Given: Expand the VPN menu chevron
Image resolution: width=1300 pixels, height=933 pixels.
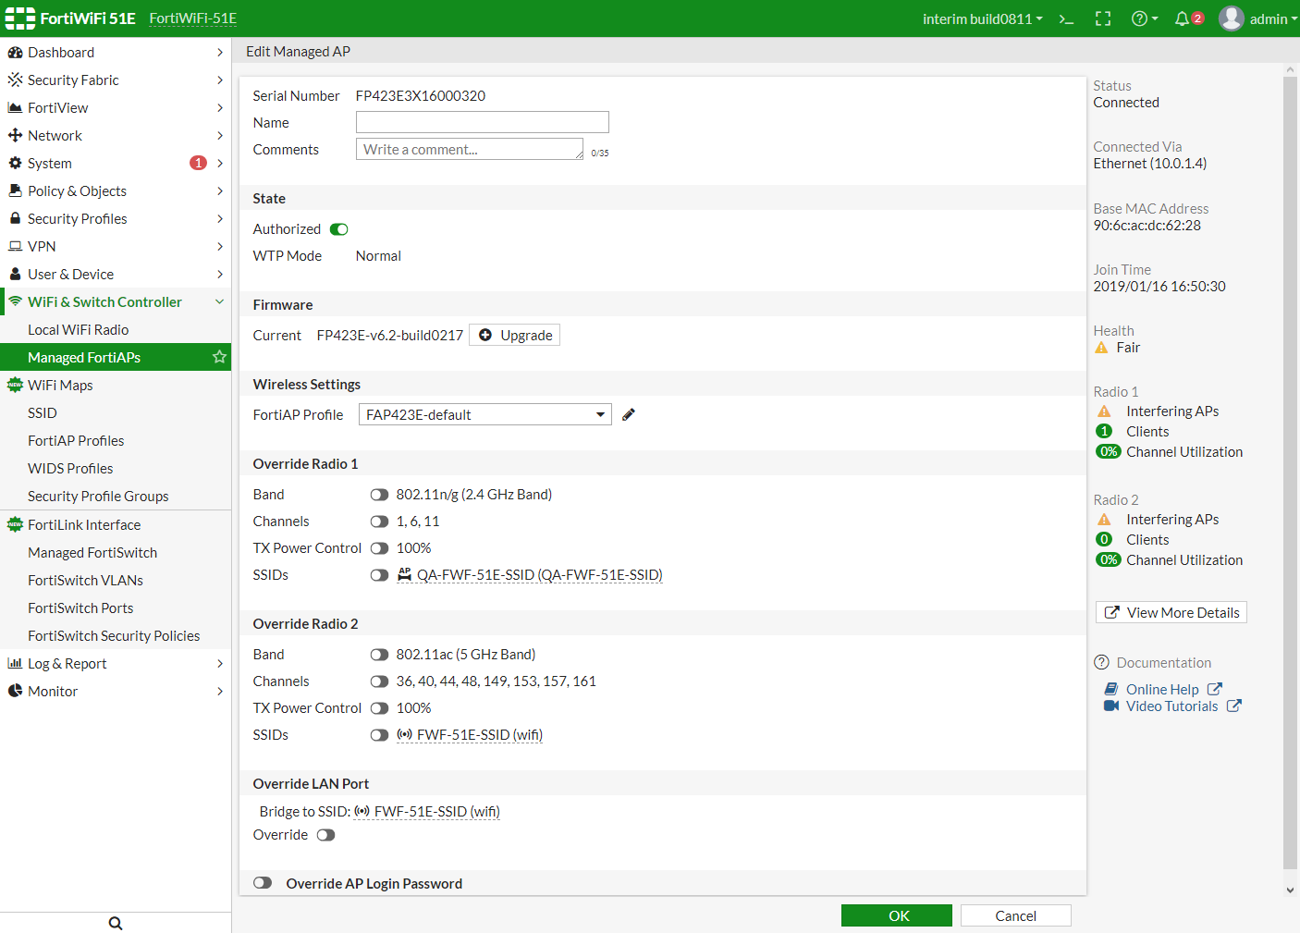Looking at the screenshot, I should 220,247.
